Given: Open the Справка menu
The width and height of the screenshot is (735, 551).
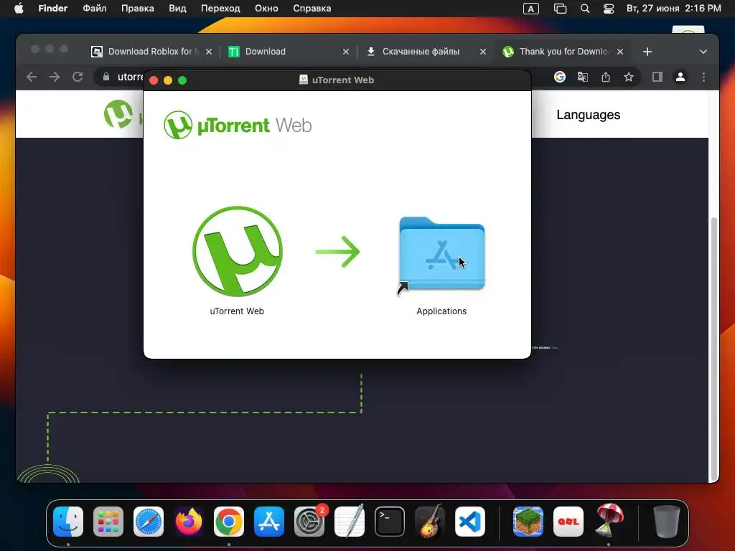Looking at the screenshot, I should tap(312, 9).
